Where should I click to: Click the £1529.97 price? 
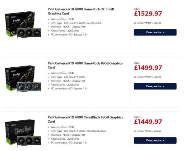pyautogui.click(x=148, y=14)
